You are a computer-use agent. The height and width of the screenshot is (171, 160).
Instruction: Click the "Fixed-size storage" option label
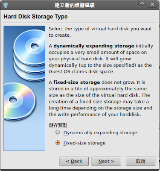tap(84, 143)
